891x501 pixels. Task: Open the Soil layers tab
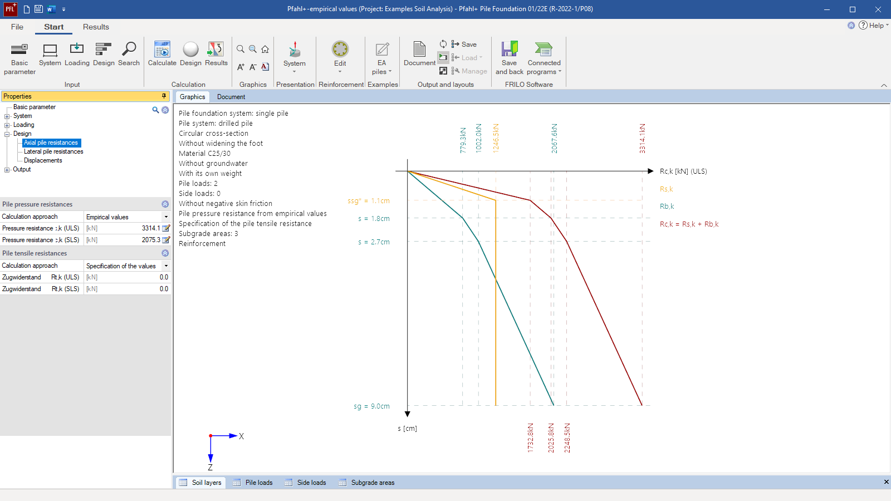tap(200, 483)
